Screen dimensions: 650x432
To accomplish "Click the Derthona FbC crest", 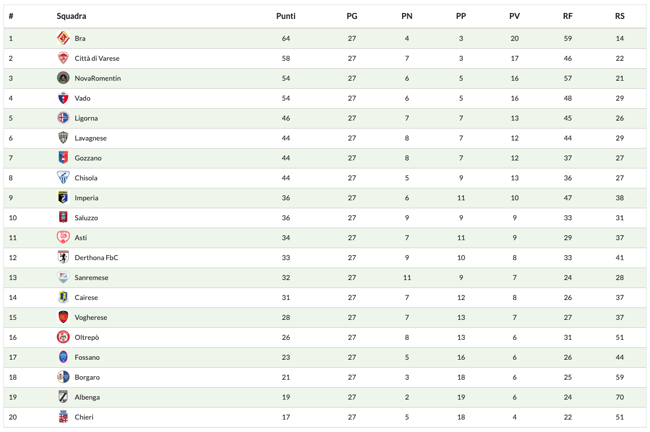I will tap(63, 258).
